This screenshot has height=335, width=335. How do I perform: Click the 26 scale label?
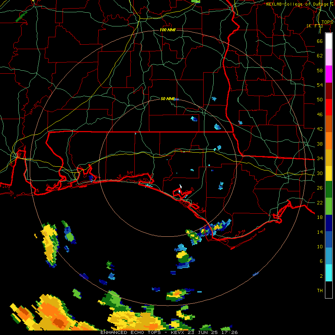pos(320,188)
